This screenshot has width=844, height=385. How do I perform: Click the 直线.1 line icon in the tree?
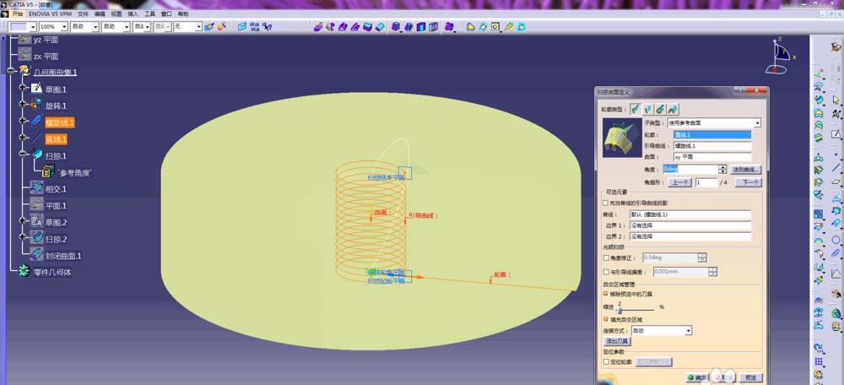[x=36, y=138]
